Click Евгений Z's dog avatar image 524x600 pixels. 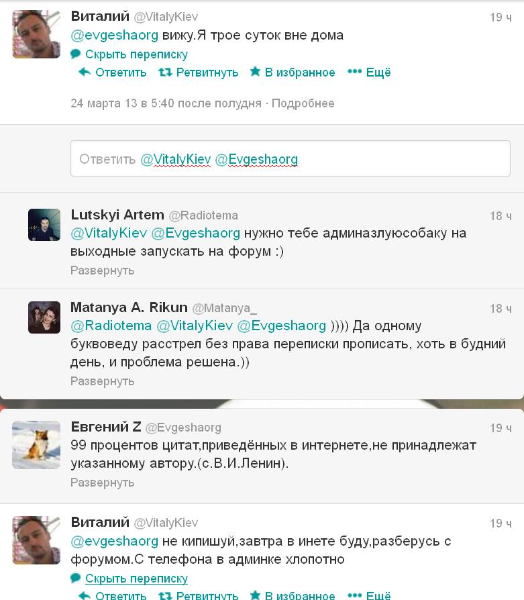coord(36,445)
